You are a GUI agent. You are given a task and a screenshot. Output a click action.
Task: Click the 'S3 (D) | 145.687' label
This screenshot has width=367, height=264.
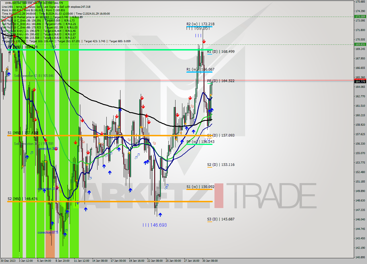point(221,219)
